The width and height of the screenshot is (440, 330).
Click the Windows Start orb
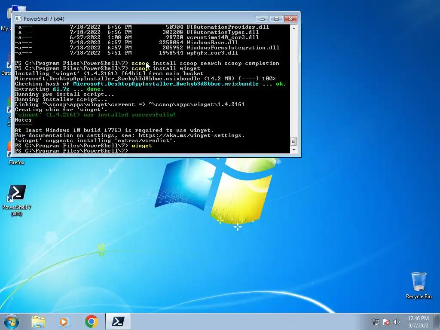(x=12, y=321)
